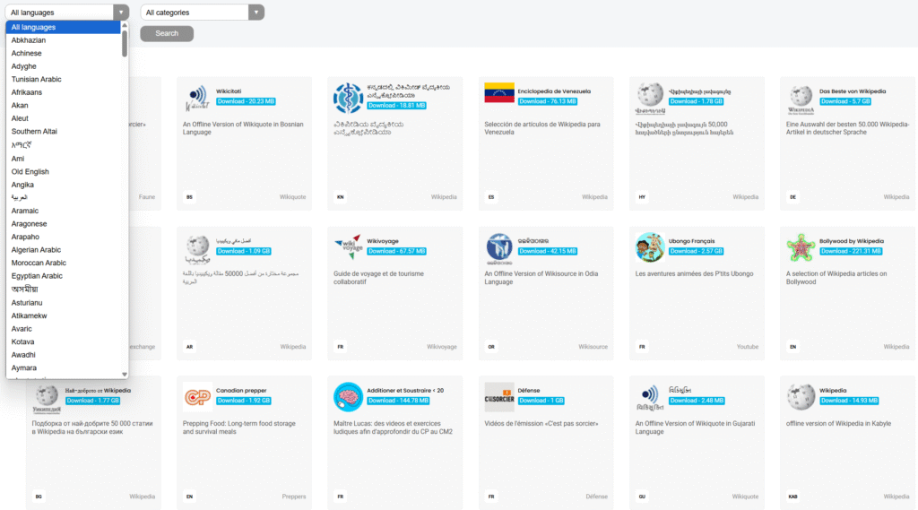Click the Ubongo Français cartoon icon
Screen dimensions: 918x510
point(650,247)
